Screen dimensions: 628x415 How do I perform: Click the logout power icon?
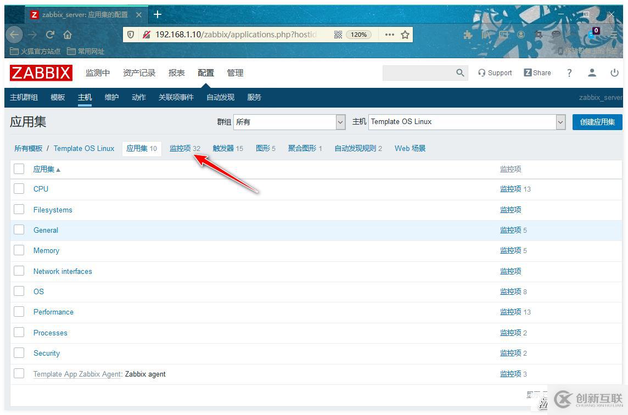point(614,73)
